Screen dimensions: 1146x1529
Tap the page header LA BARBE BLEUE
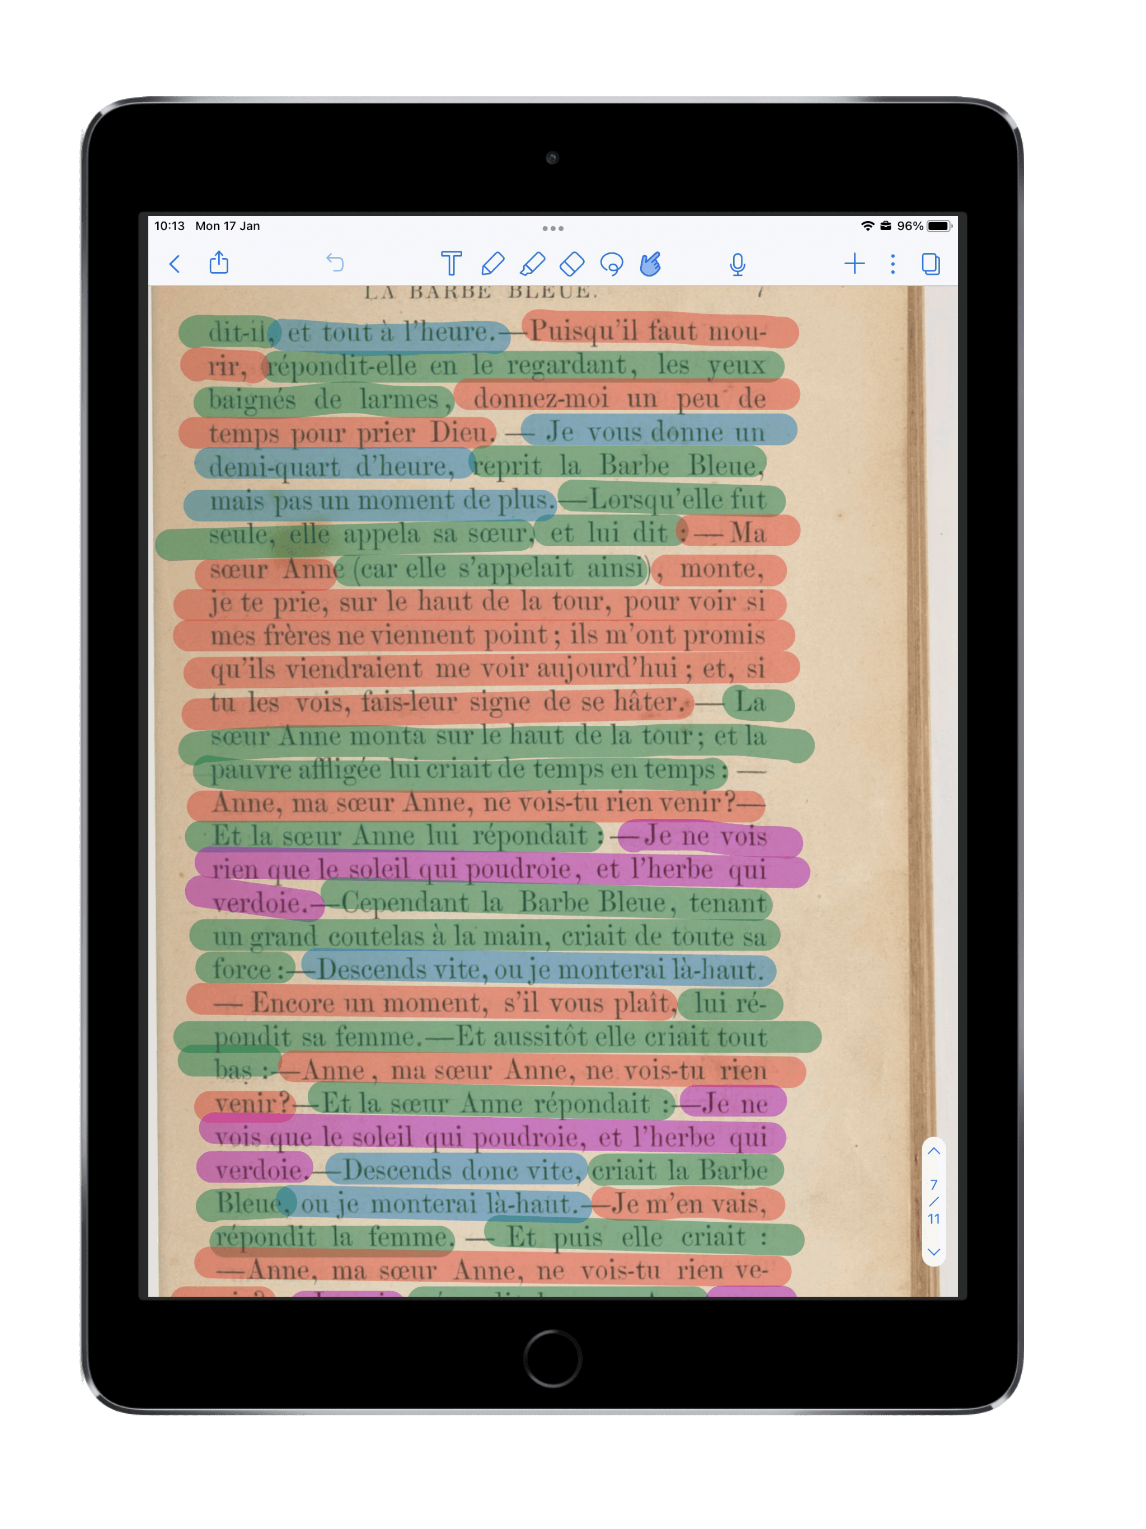point(482,292)
